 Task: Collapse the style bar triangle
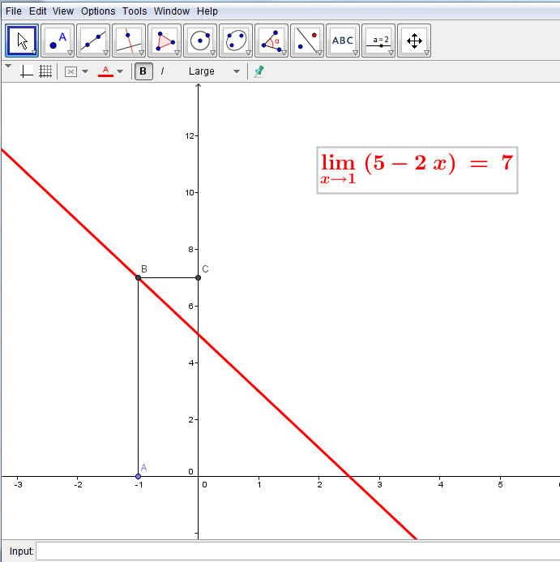coord(8,66)
